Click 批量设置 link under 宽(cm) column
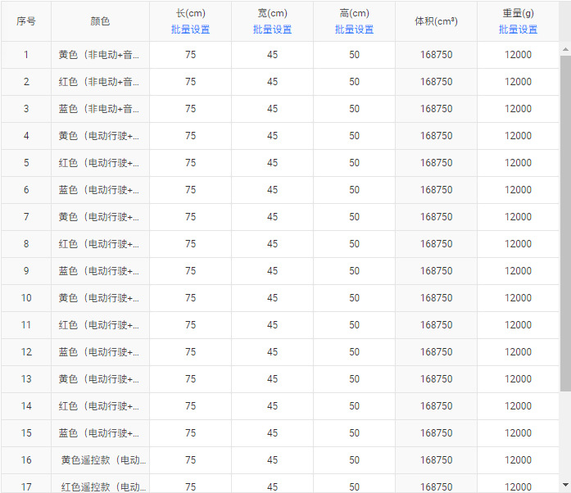571x493 pixels. 272,29
